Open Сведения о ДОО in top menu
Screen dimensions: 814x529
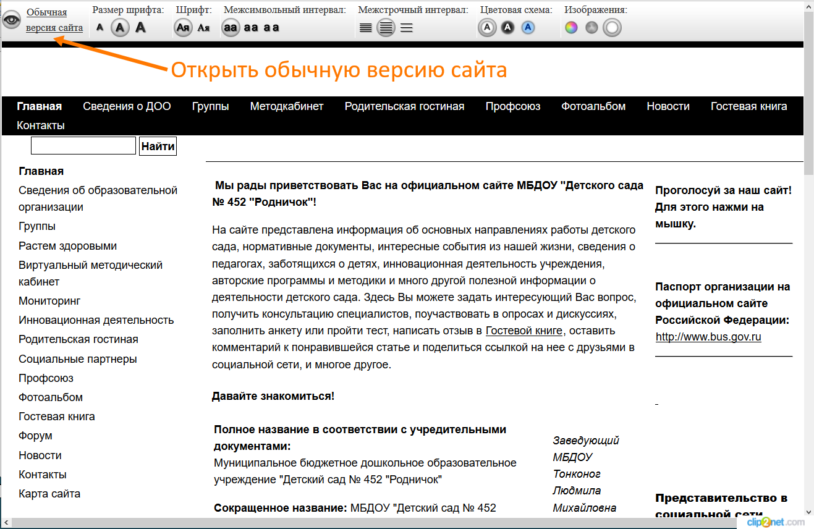(127, 106)
